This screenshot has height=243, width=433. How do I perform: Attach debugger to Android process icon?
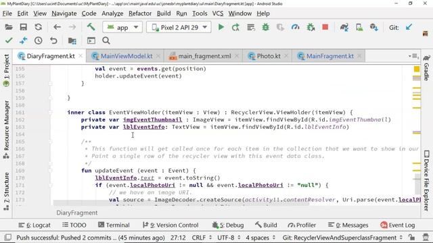[x=311, y=27]
